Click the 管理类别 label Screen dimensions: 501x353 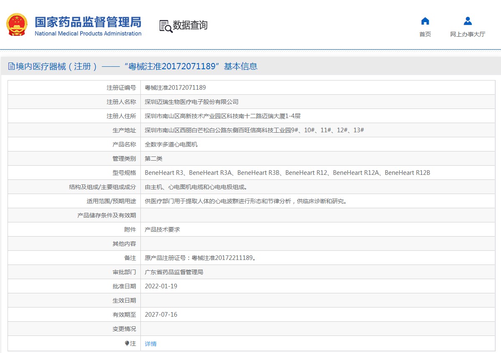pyautogui.click(x=124, y=159)
